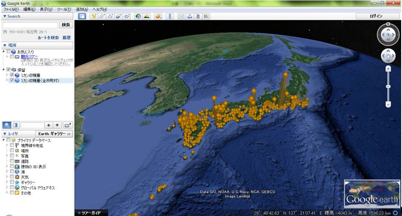402x216 pixels.
Task: Click the hand in the move joystick
Action: pyautogui.click(x=388, y=55)
